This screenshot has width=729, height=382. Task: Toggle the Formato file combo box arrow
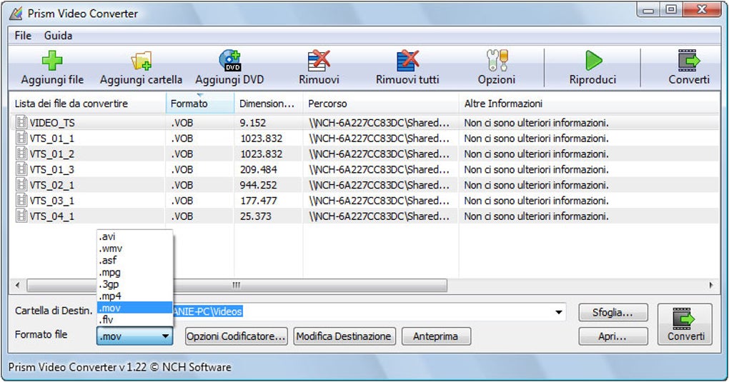165,336
